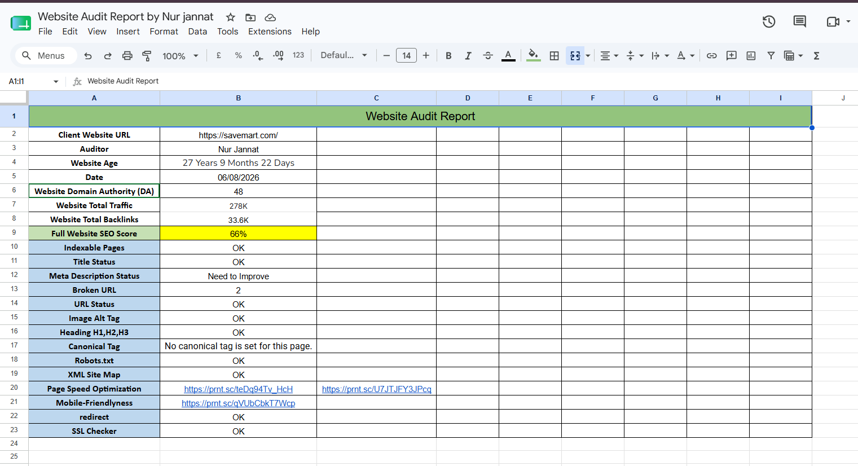Print the spreadsheet with the printer icon
Image resolution: width=858 pixels, height=466 pixels.
click(127, 55)
